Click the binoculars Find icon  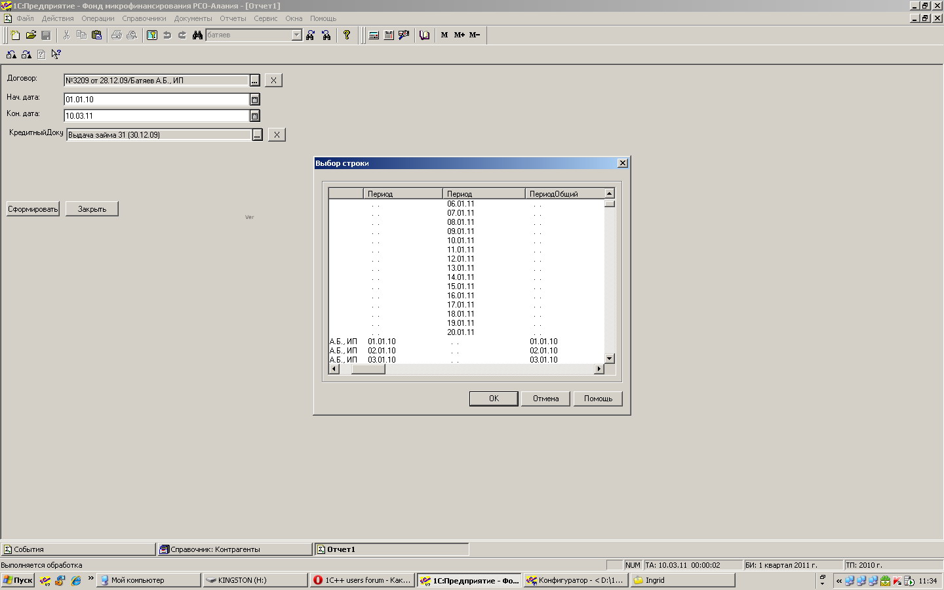click(x=197, y=35)
